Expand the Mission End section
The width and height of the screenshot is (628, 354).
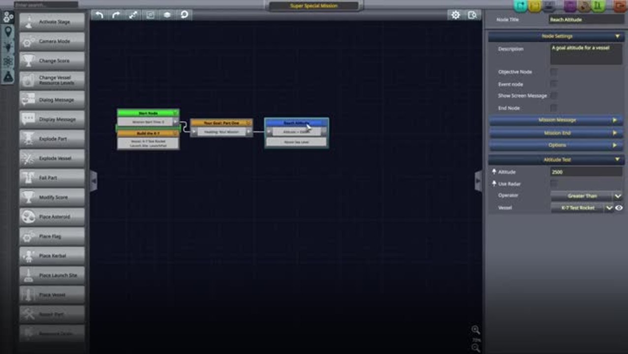click(x=556, y=133)
